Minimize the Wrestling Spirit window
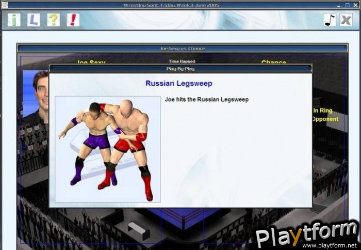 click(338, 6)
